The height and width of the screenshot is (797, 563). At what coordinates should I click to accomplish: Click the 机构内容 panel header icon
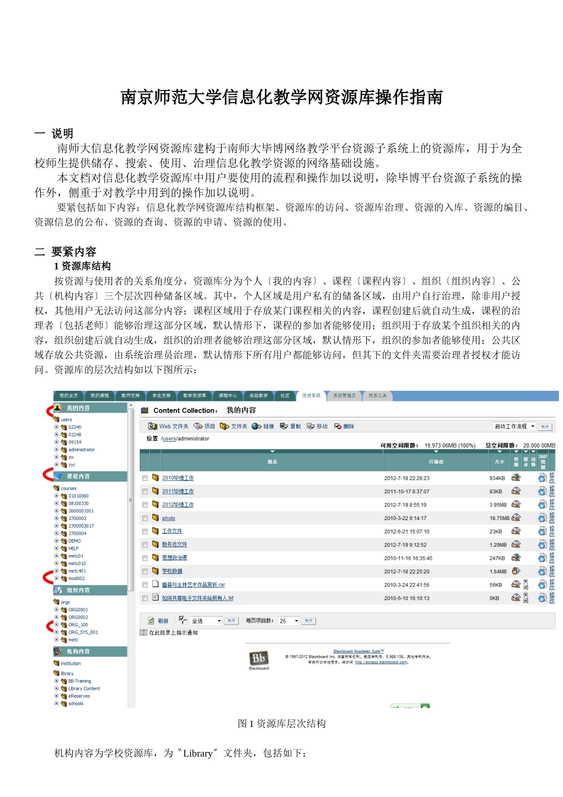[58, 652]
